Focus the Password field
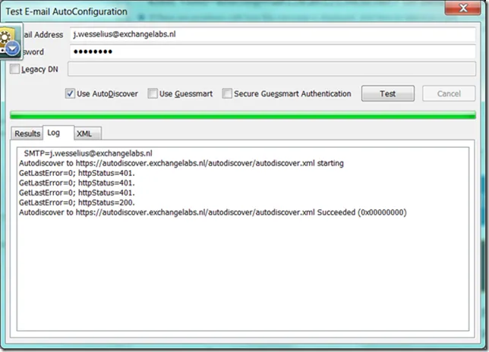The image size is (489, 352). (x=273, y=52)
